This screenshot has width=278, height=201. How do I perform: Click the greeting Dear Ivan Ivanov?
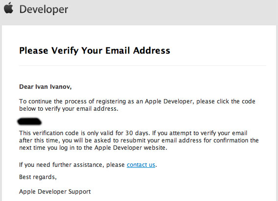46,87
